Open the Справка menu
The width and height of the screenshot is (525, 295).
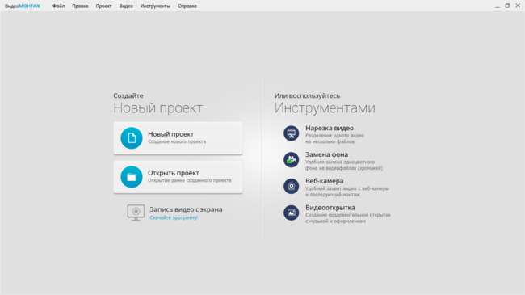coord(187,6)
